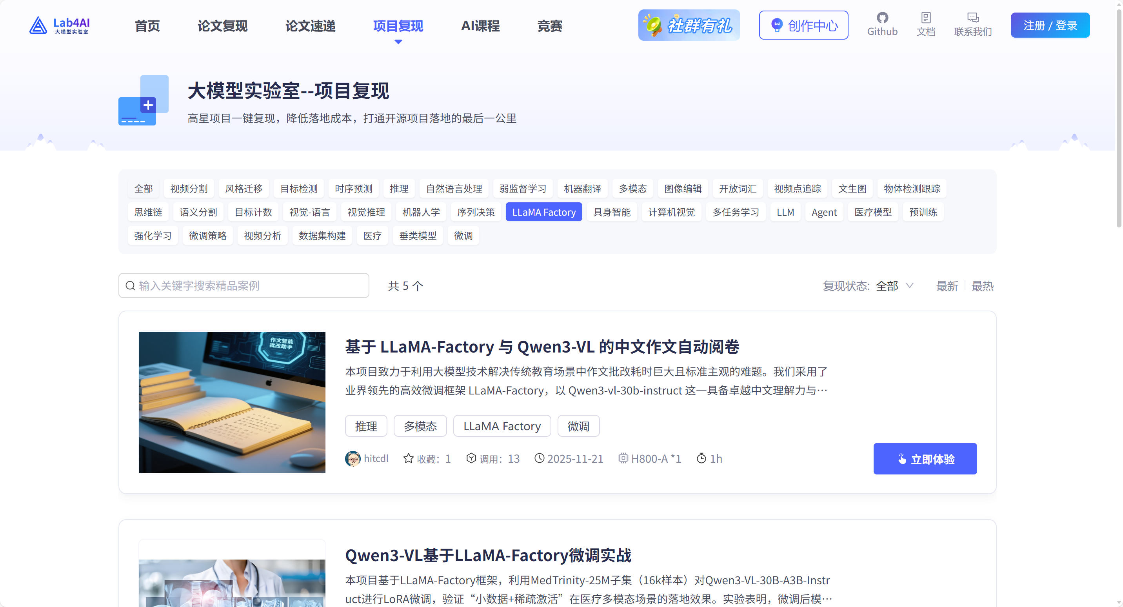
Task: Go to 首页 in the navigation
Action: 147,26
